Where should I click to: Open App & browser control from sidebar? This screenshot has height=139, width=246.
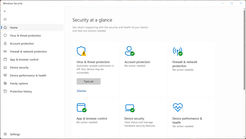[x=24, y=60]
